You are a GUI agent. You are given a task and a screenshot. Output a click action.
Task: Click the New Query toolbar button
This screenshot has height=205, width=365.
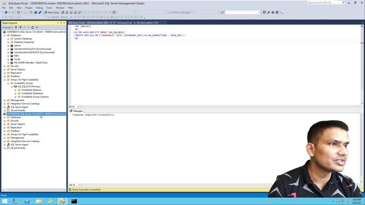click(52, 13)
